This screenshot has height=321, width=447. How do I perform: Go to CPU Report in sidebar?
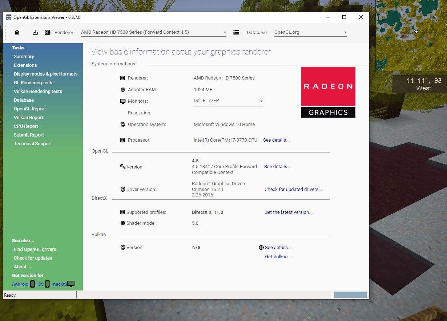26,126
